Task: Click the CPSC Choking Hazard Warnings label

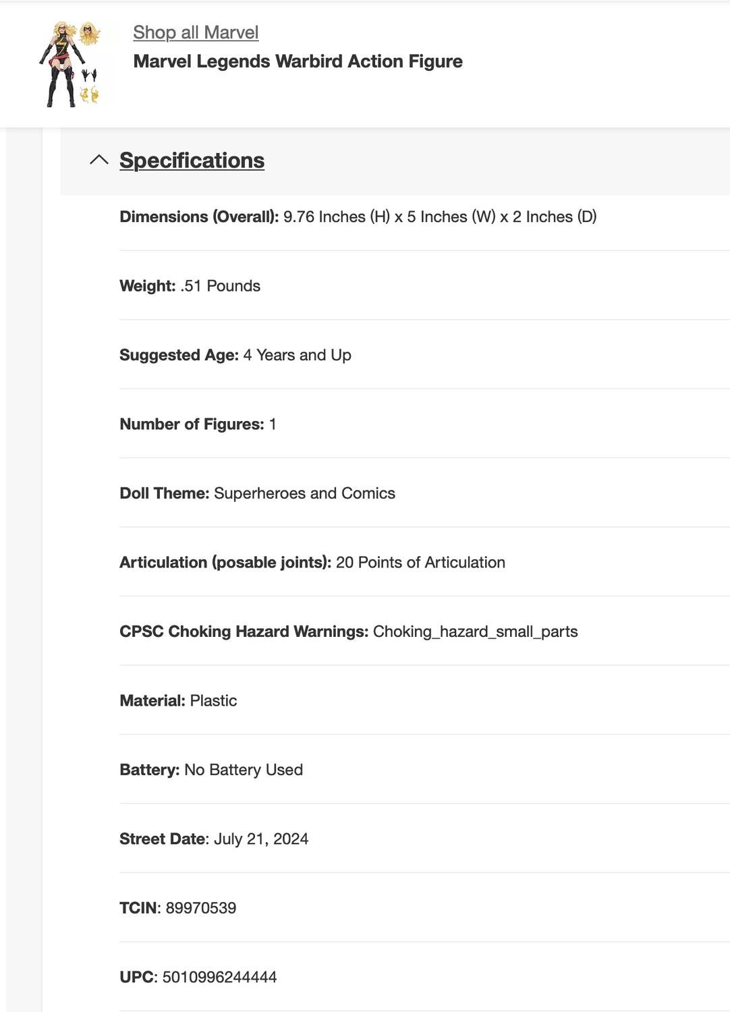Action: pyautogui.click(x=244, y=631)
